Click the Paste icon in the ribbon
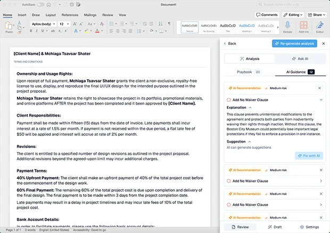This screenshot has height=233, width=330. click(9, 27)
